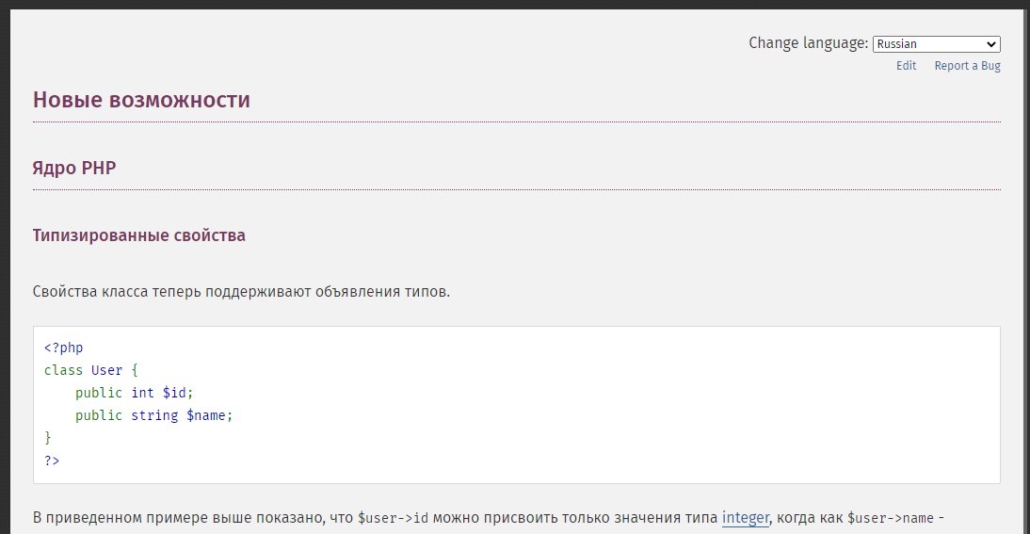Click the $name variable in code

tap(203, 415)
